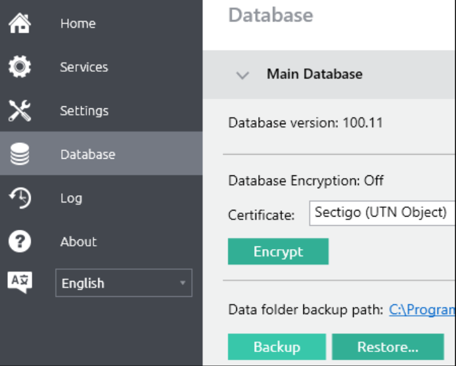Open the Log page label
The width and height of the screenshot is (456, 366).
(x=71, y=198)
